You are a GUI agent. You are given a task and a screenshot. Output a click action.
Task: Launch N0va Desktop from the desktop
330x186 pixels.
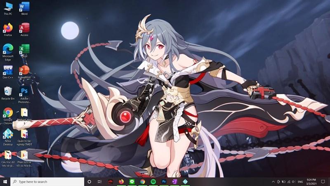(8, 137)
